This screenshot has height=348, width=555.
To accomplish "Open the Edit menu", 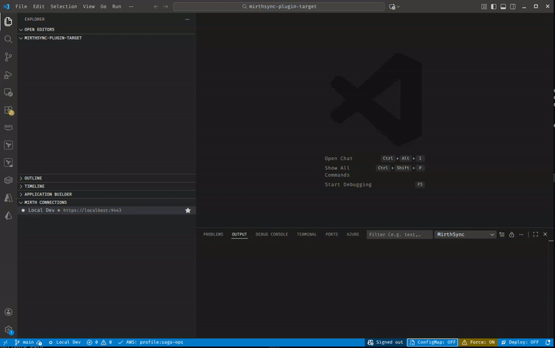I will click(x=39, y=6).
